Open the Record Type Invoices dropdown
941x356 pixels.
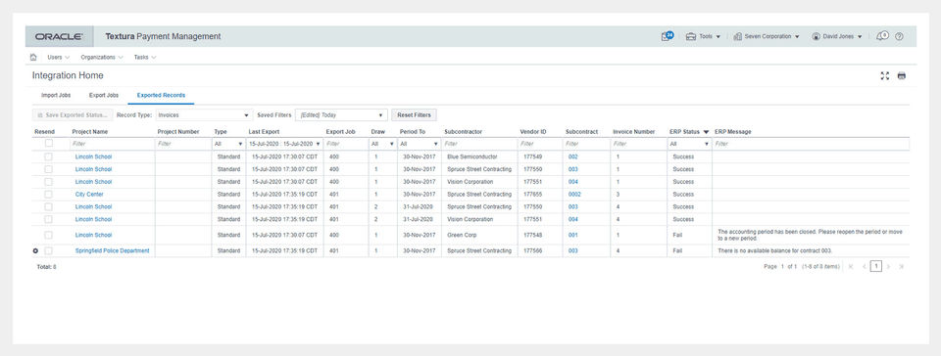click(x=204, y=114)
